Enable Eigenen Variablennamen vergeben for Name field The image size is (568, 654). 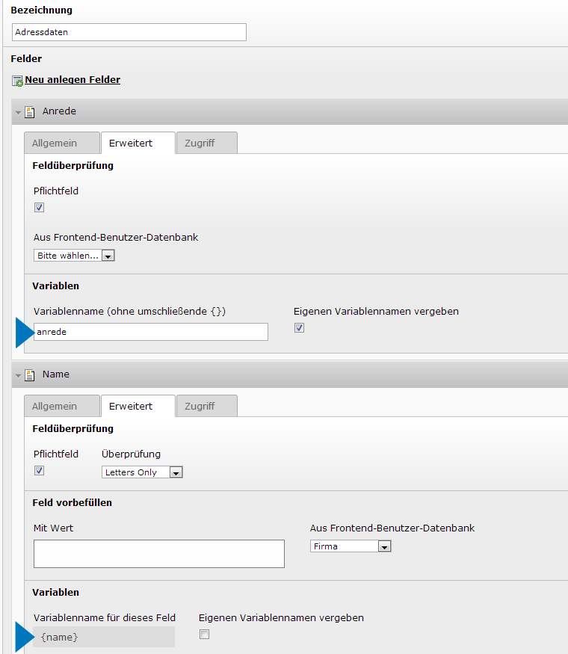point(204,635)
